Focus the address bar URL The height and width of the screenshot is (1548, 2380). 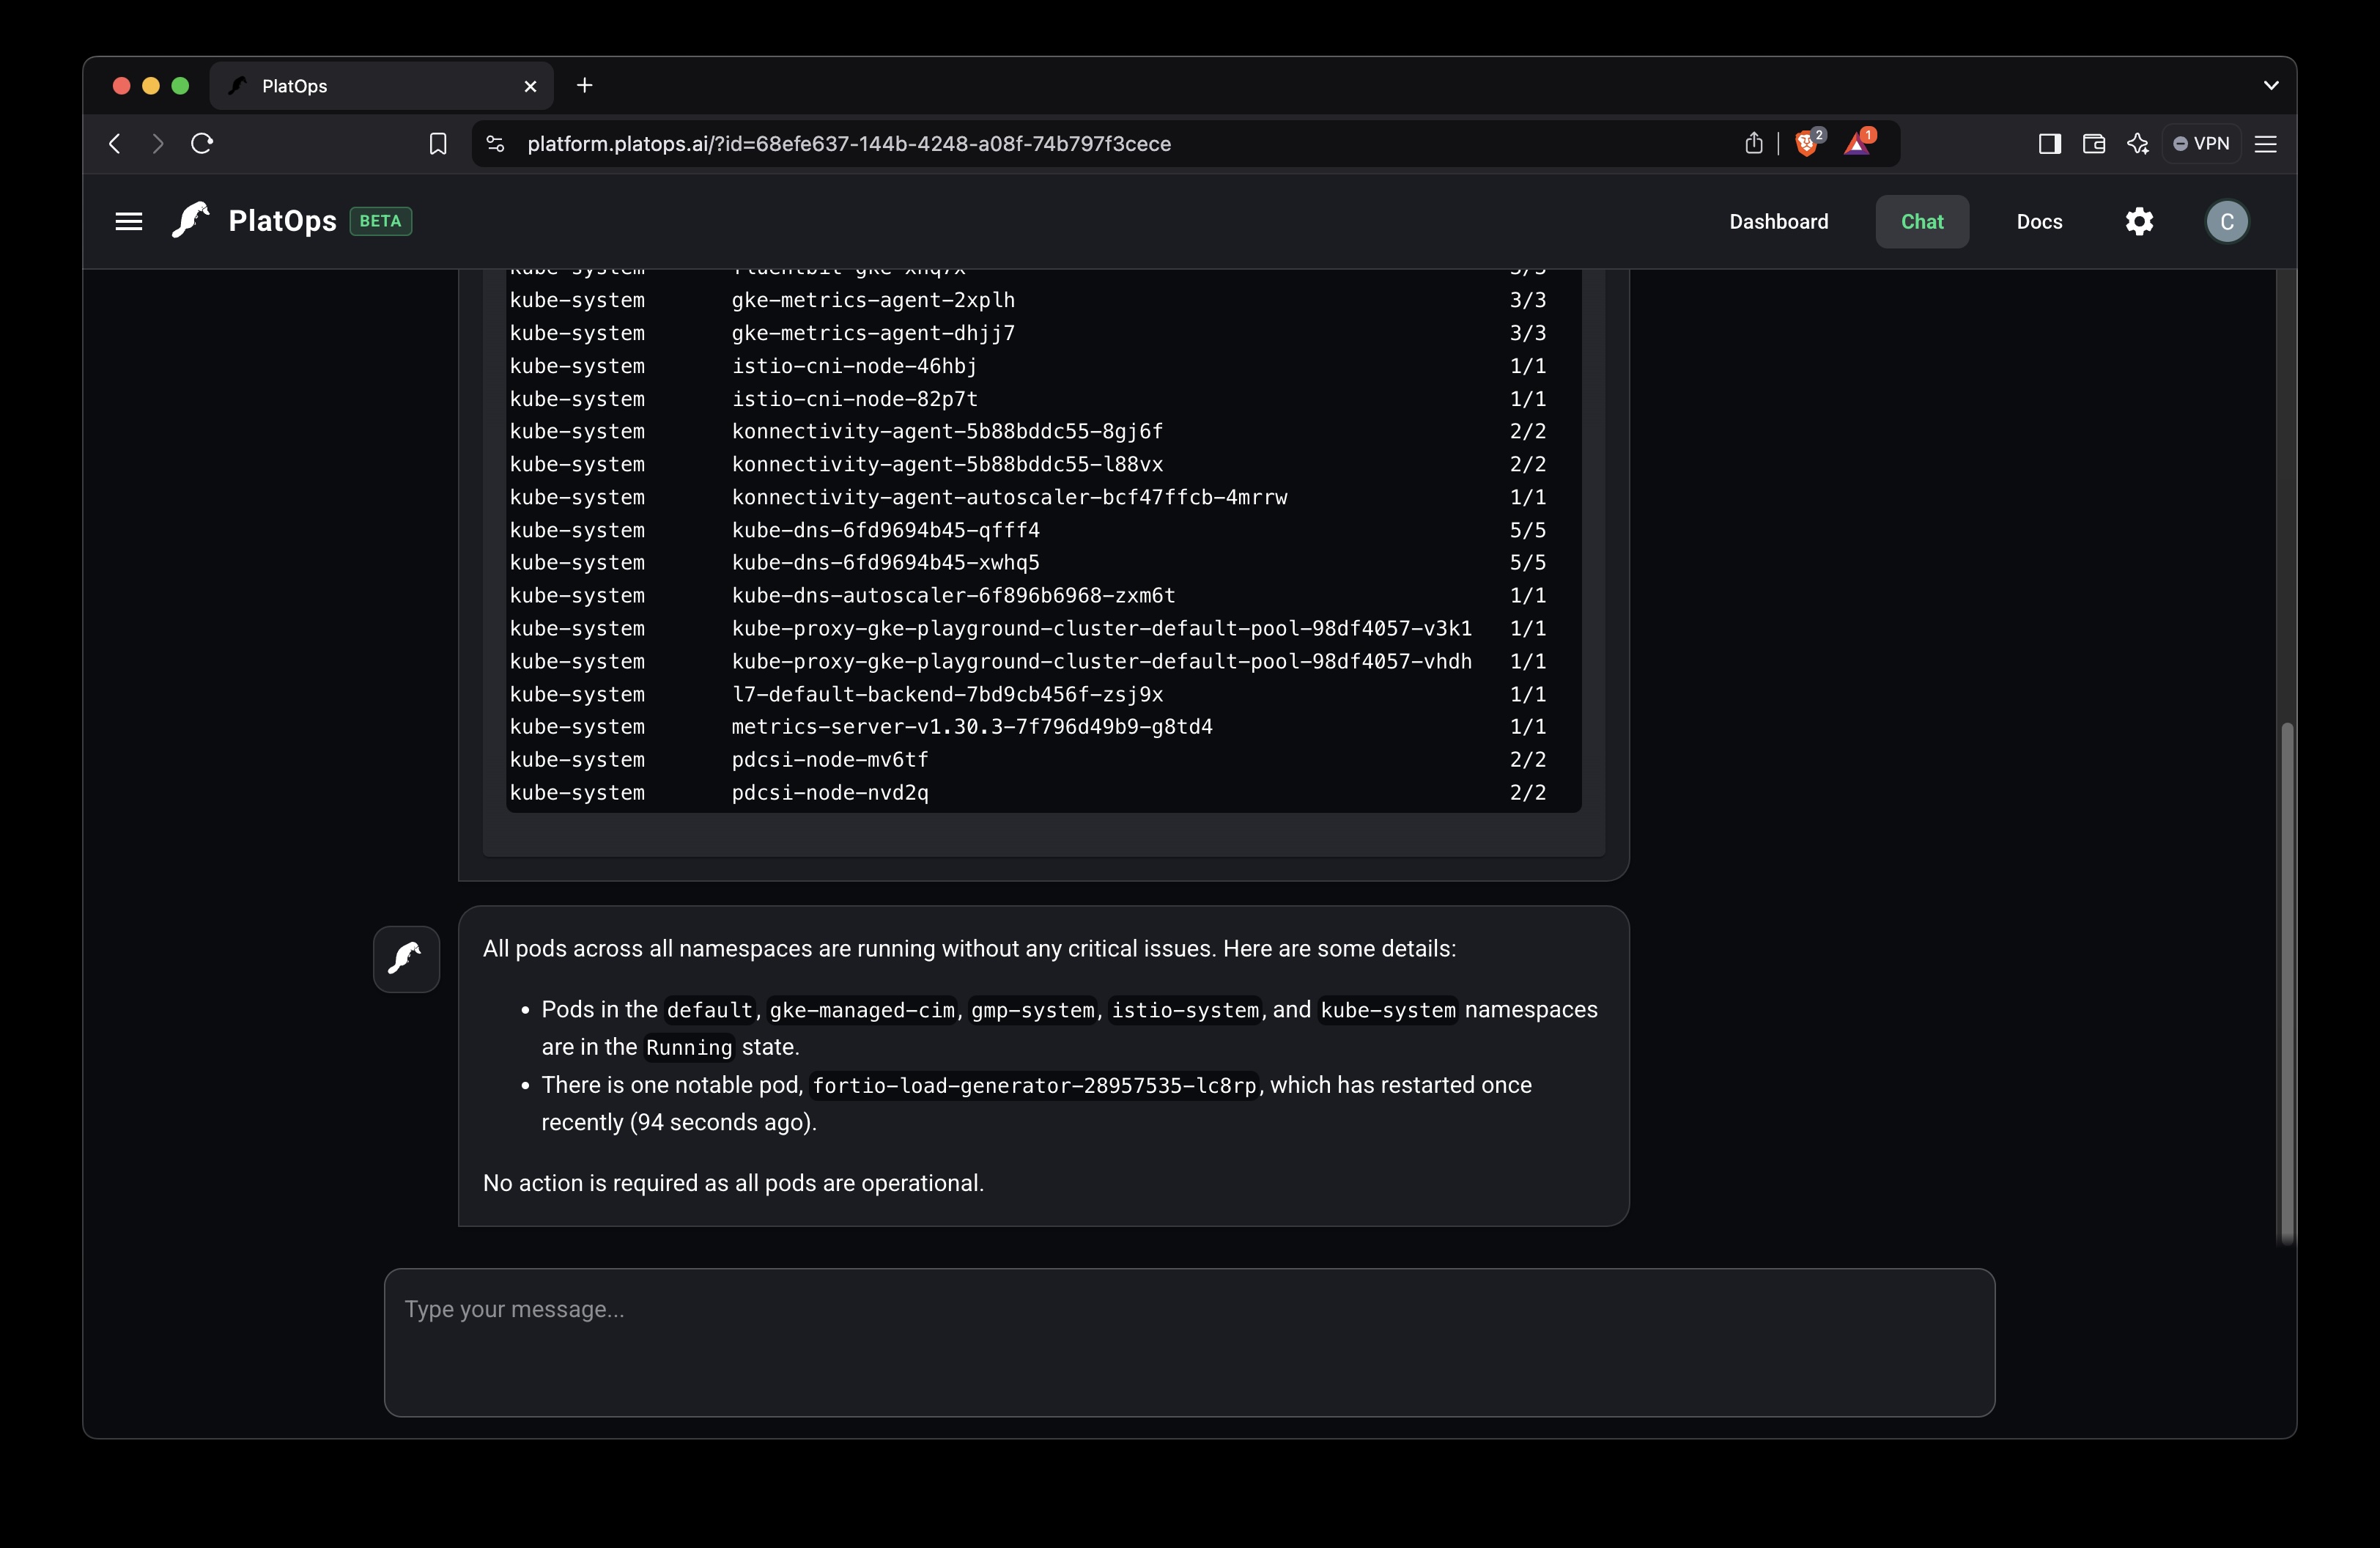pyautogui.click(x=849, y=144)
